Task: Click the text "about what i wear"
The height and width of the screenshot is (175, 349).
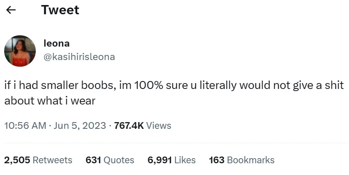Action: coord(50,101)
